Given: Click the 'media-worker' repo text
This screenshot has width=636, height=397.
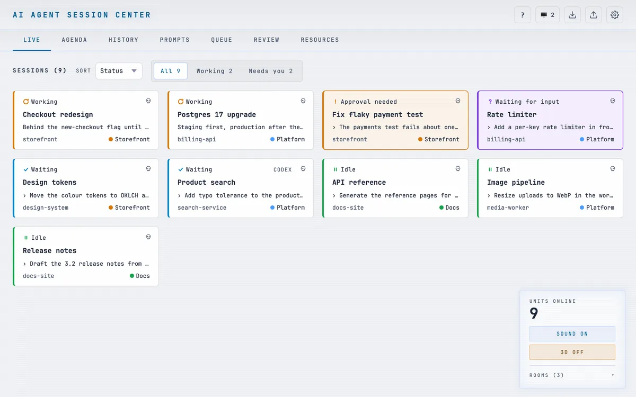Looking at the screenshot, I should pyautogui.click(x=508, y=207).
